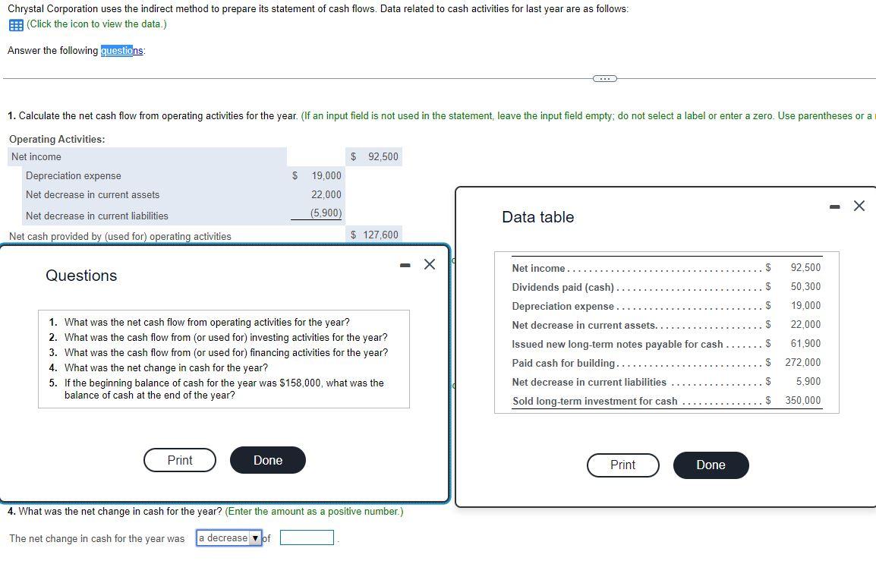
Task: Close the Data table popup
Action: [x=859, y=205]
